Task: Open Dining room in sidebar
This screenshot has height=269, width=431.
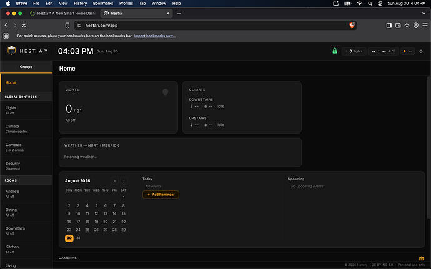Action: pos(26,212)
